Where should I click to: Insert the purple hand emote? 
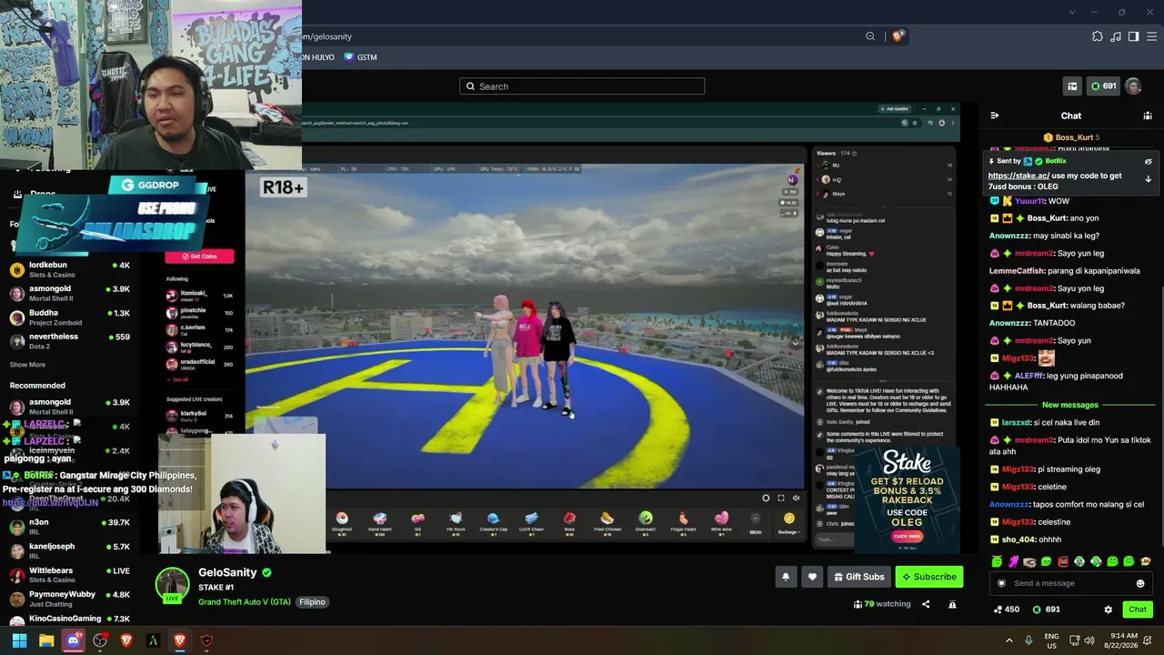(1013, 561)
